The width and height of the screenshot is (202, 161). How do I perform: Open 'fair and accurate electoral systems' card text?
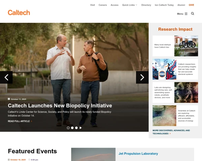(x=187, y=69)
